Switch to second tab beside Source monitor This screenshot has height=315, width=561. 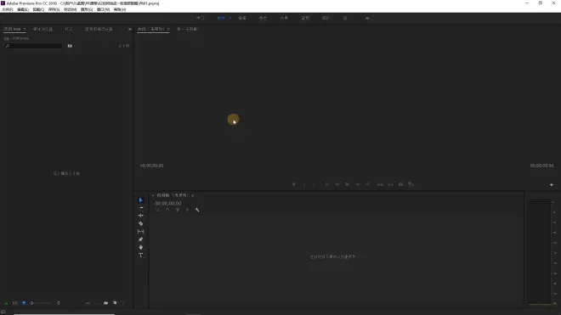[x=188, y=30]
